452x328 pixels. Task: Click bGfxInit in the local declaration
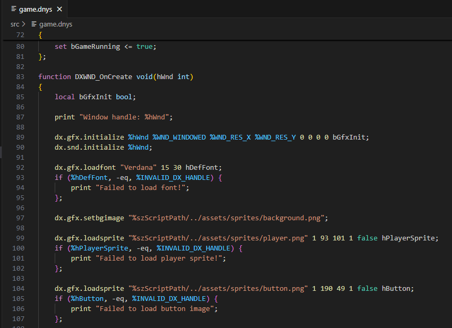pos(96,97)
